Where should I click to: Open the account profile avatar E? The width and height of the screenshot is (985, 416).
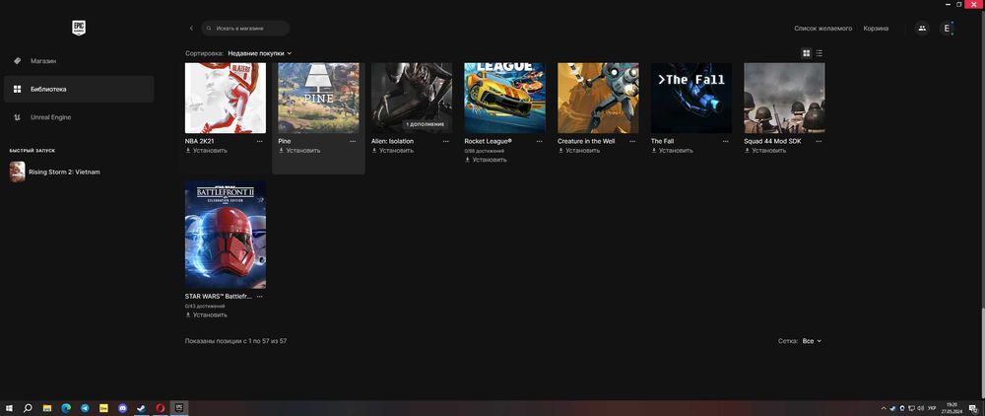tap(947, 29)
